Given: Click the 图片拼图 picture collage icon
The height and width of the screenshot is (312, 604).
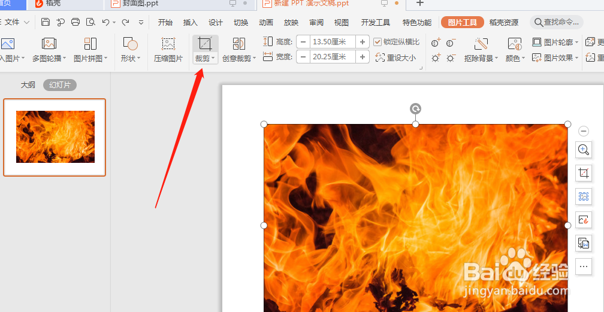Looking at the screenshot, I should [90, 44].
